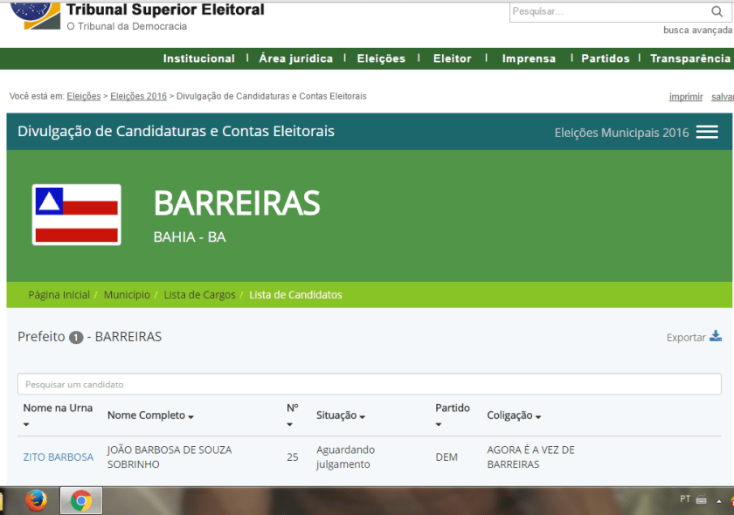Click the imprimir link
The width and height of the screenshot is (734, 515).
click(686, 96)
